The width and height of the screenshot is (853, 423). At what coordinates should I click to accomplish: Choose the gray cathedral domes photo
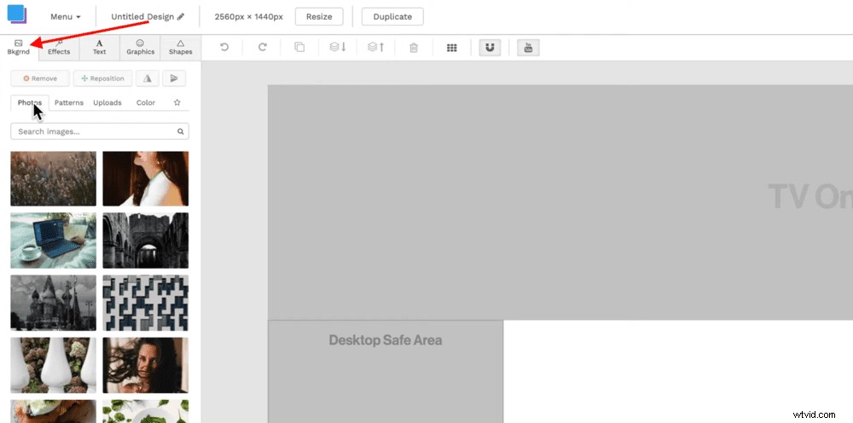tap(53, 303)
